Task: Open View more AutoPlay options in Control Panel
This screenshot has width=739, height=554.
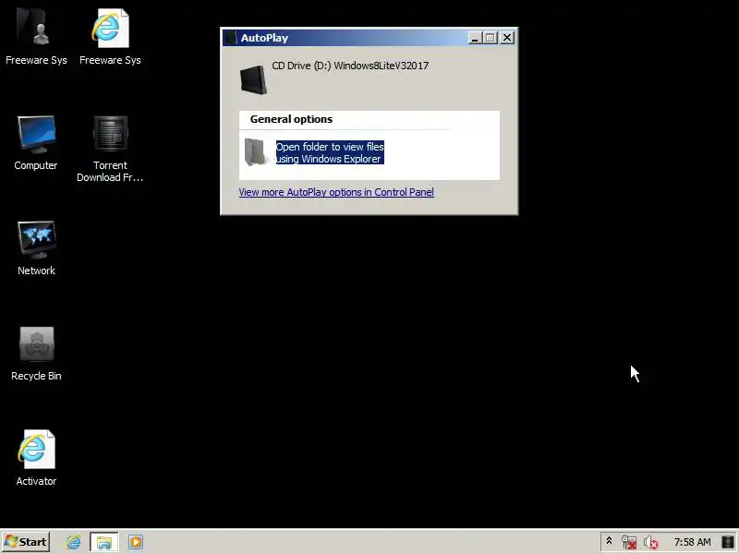Action: (x=336, y=192)
